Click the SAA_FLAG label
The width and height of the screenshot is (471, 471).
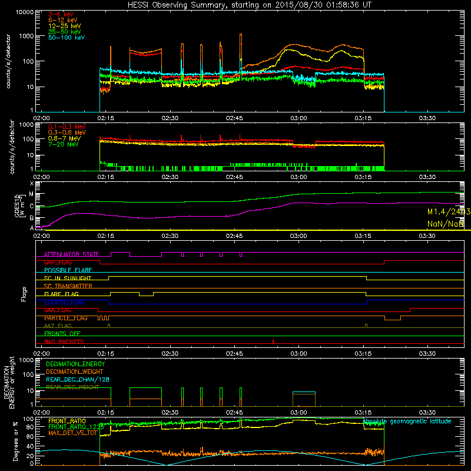(58, 310)
